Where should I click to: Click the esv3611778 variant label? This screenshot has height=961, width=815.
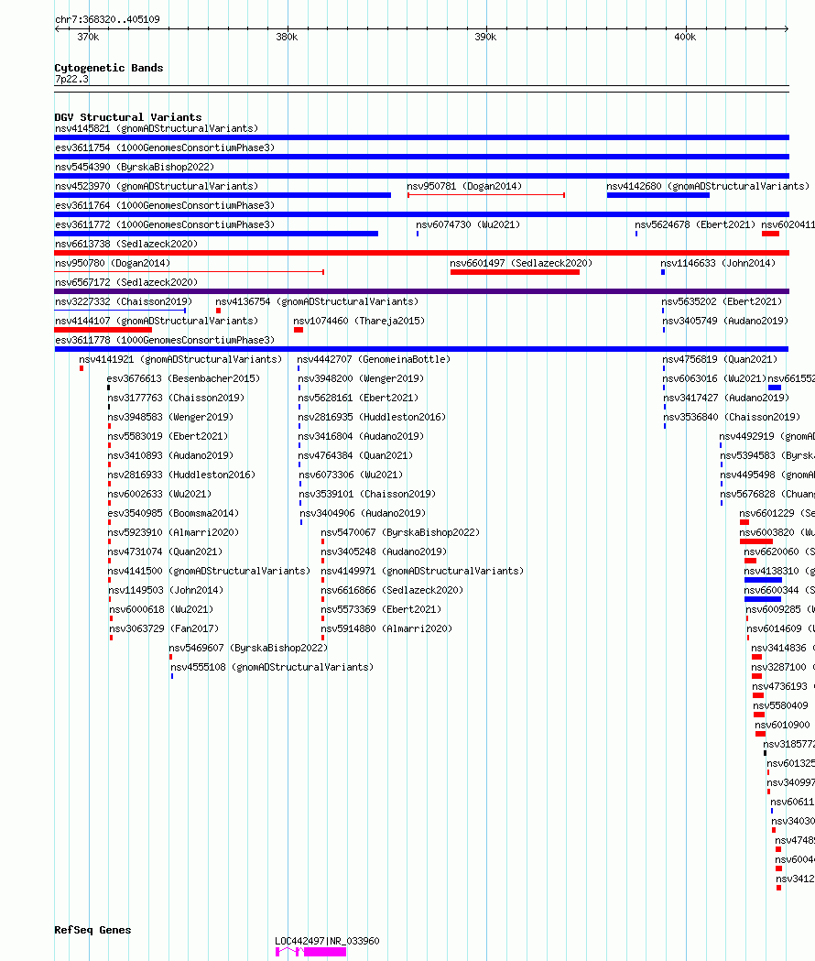[165, 340]
